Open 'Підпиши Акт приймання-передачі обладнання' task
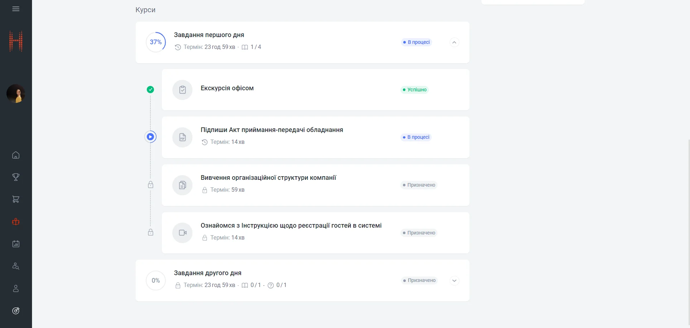The height and width of the screenshot is (328, 690). 272,130
